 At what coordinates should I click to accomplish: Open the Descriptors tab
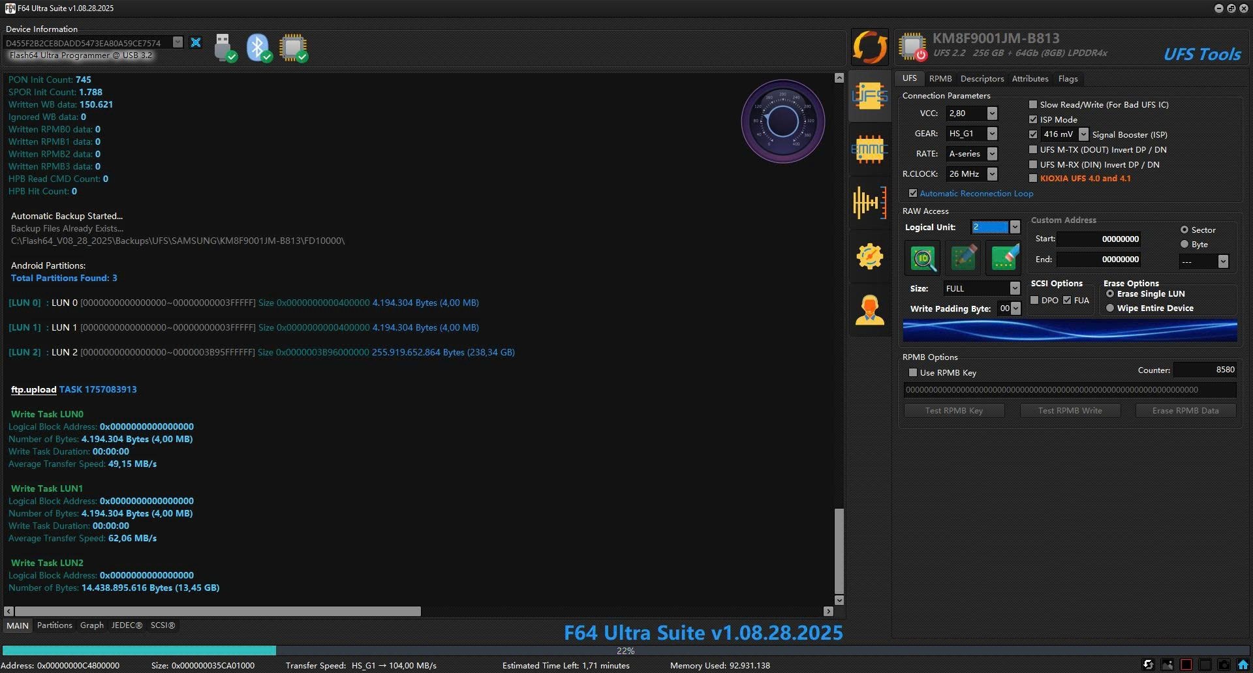[982, 79]
